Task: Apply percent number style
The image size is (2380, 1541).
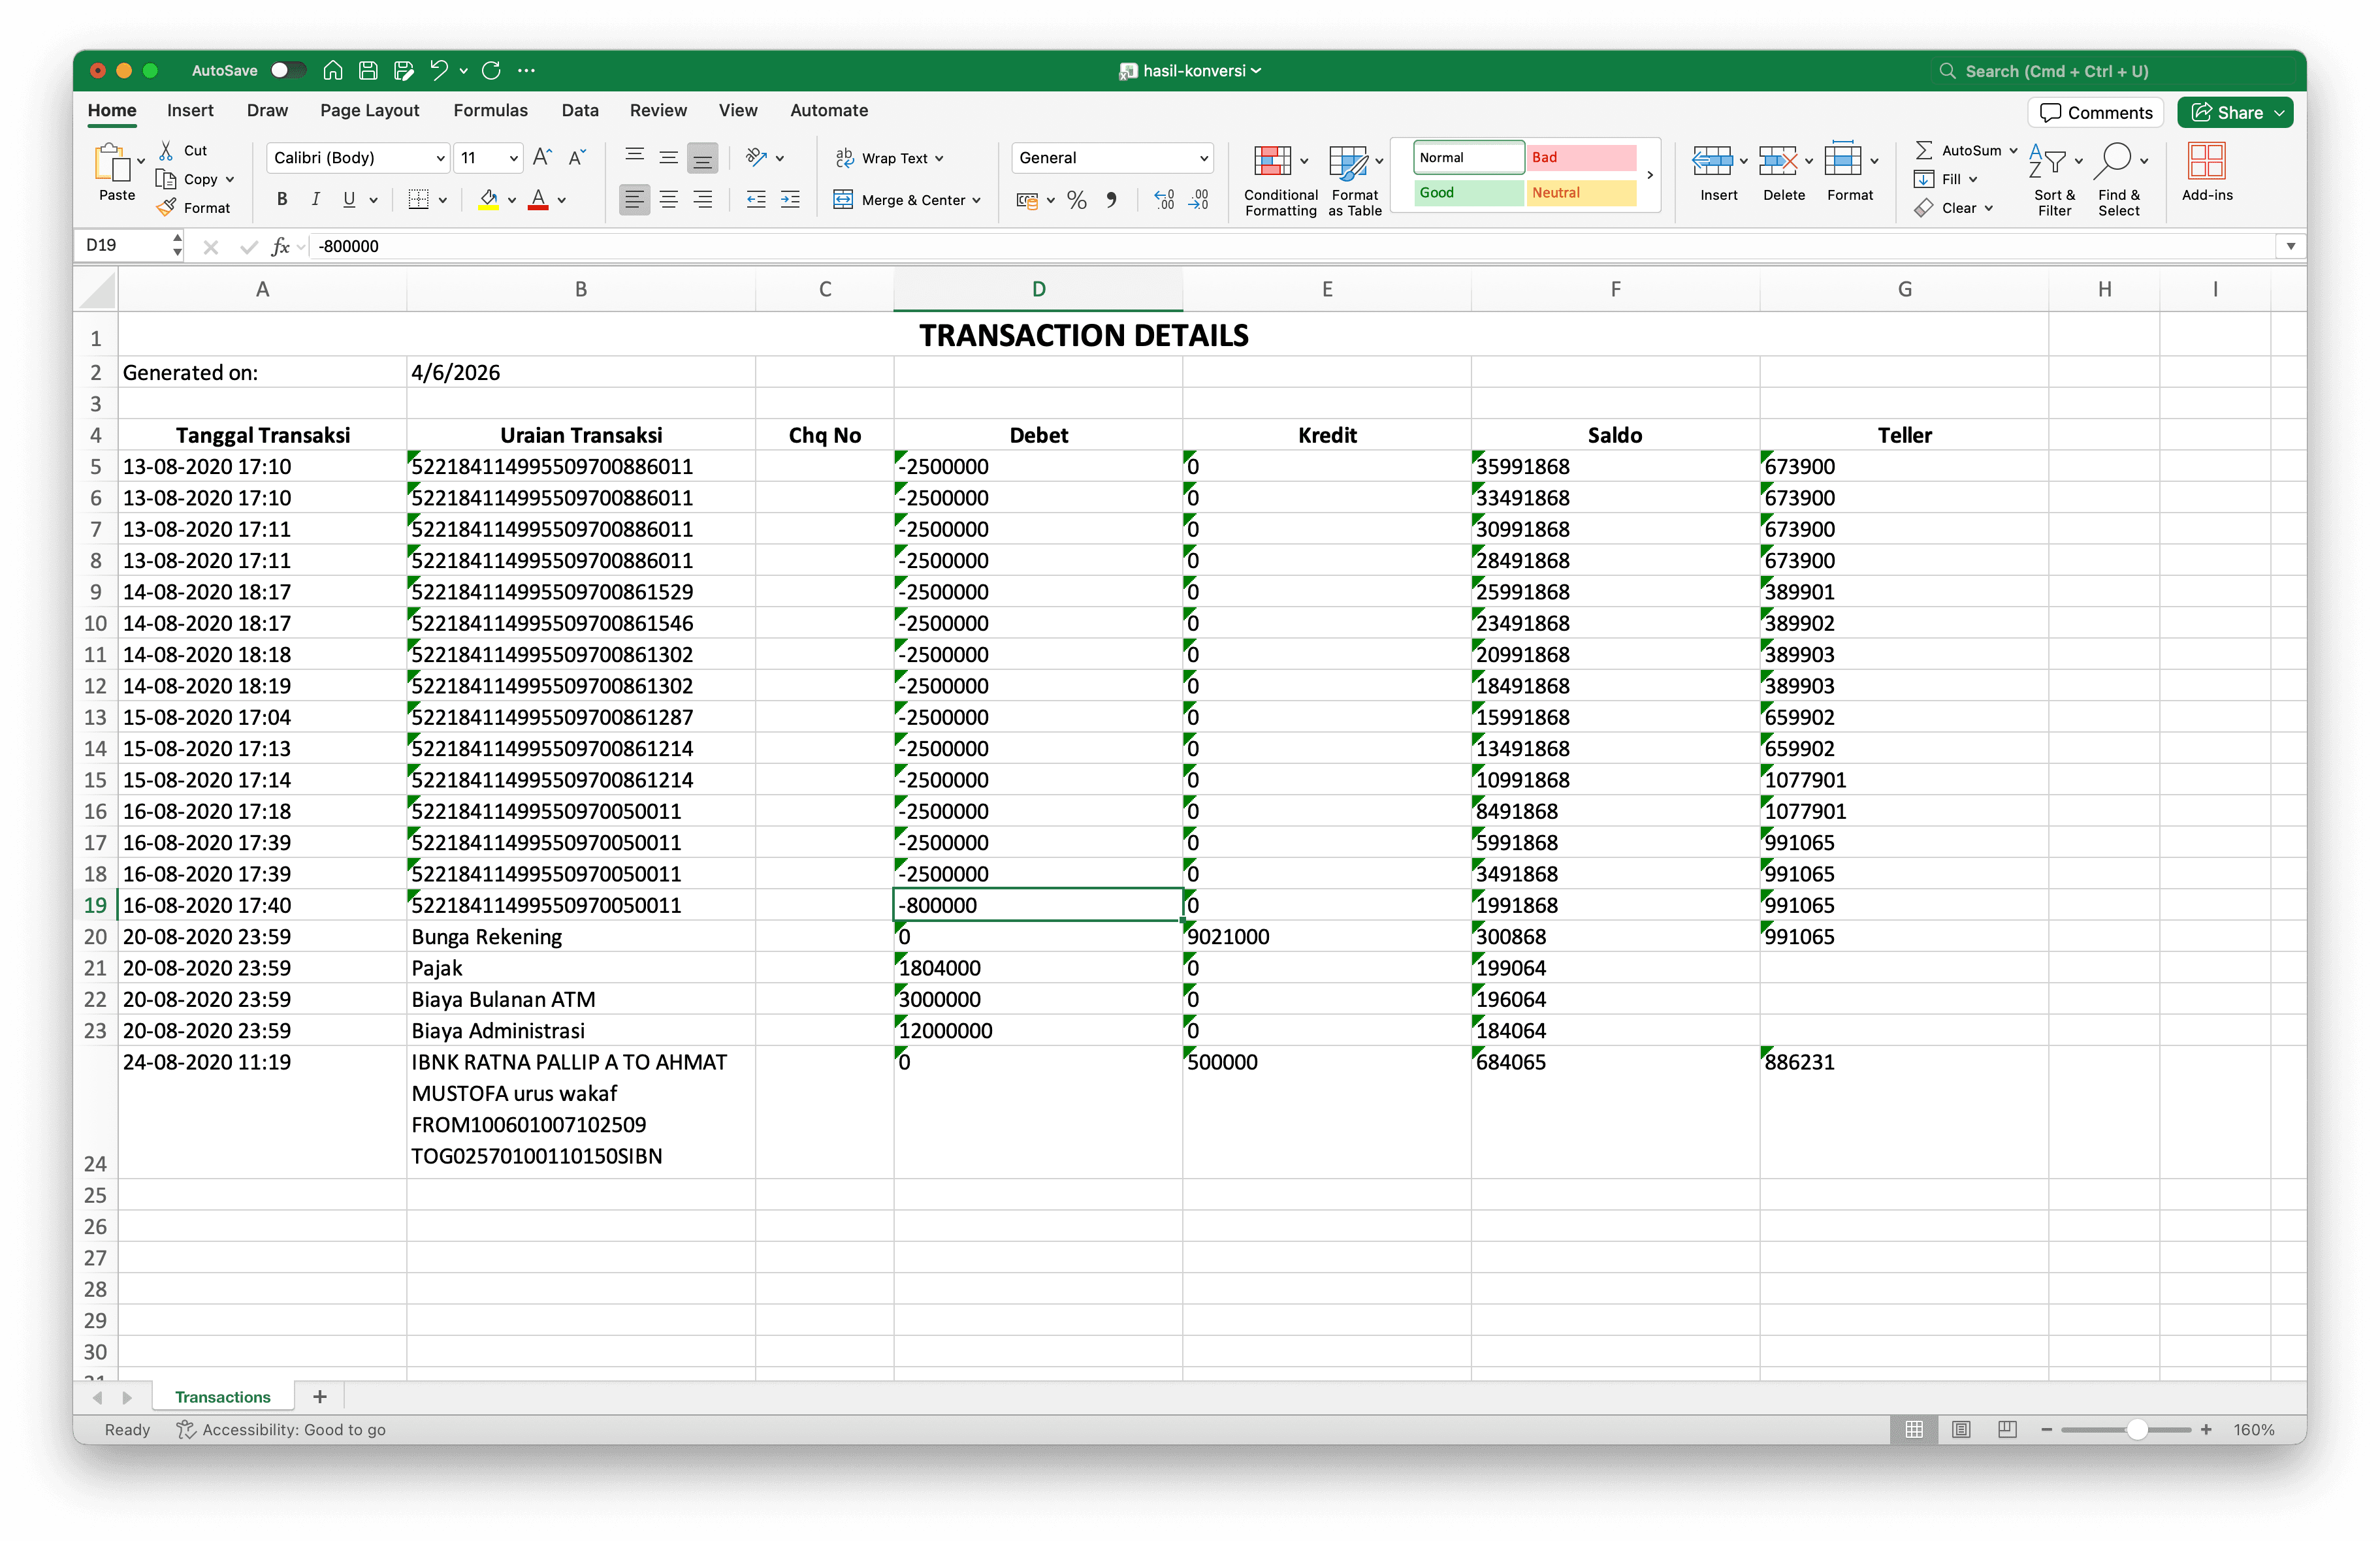Action: click(x=1077, y=200)
